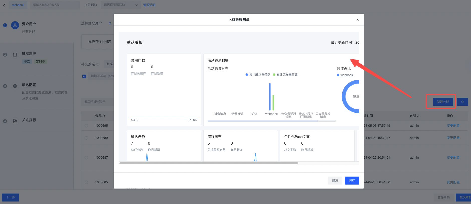Click the dashboard horizontal scrollbar
The height and width of the screenshot is (204, 471).
click(x=209, y=163)
